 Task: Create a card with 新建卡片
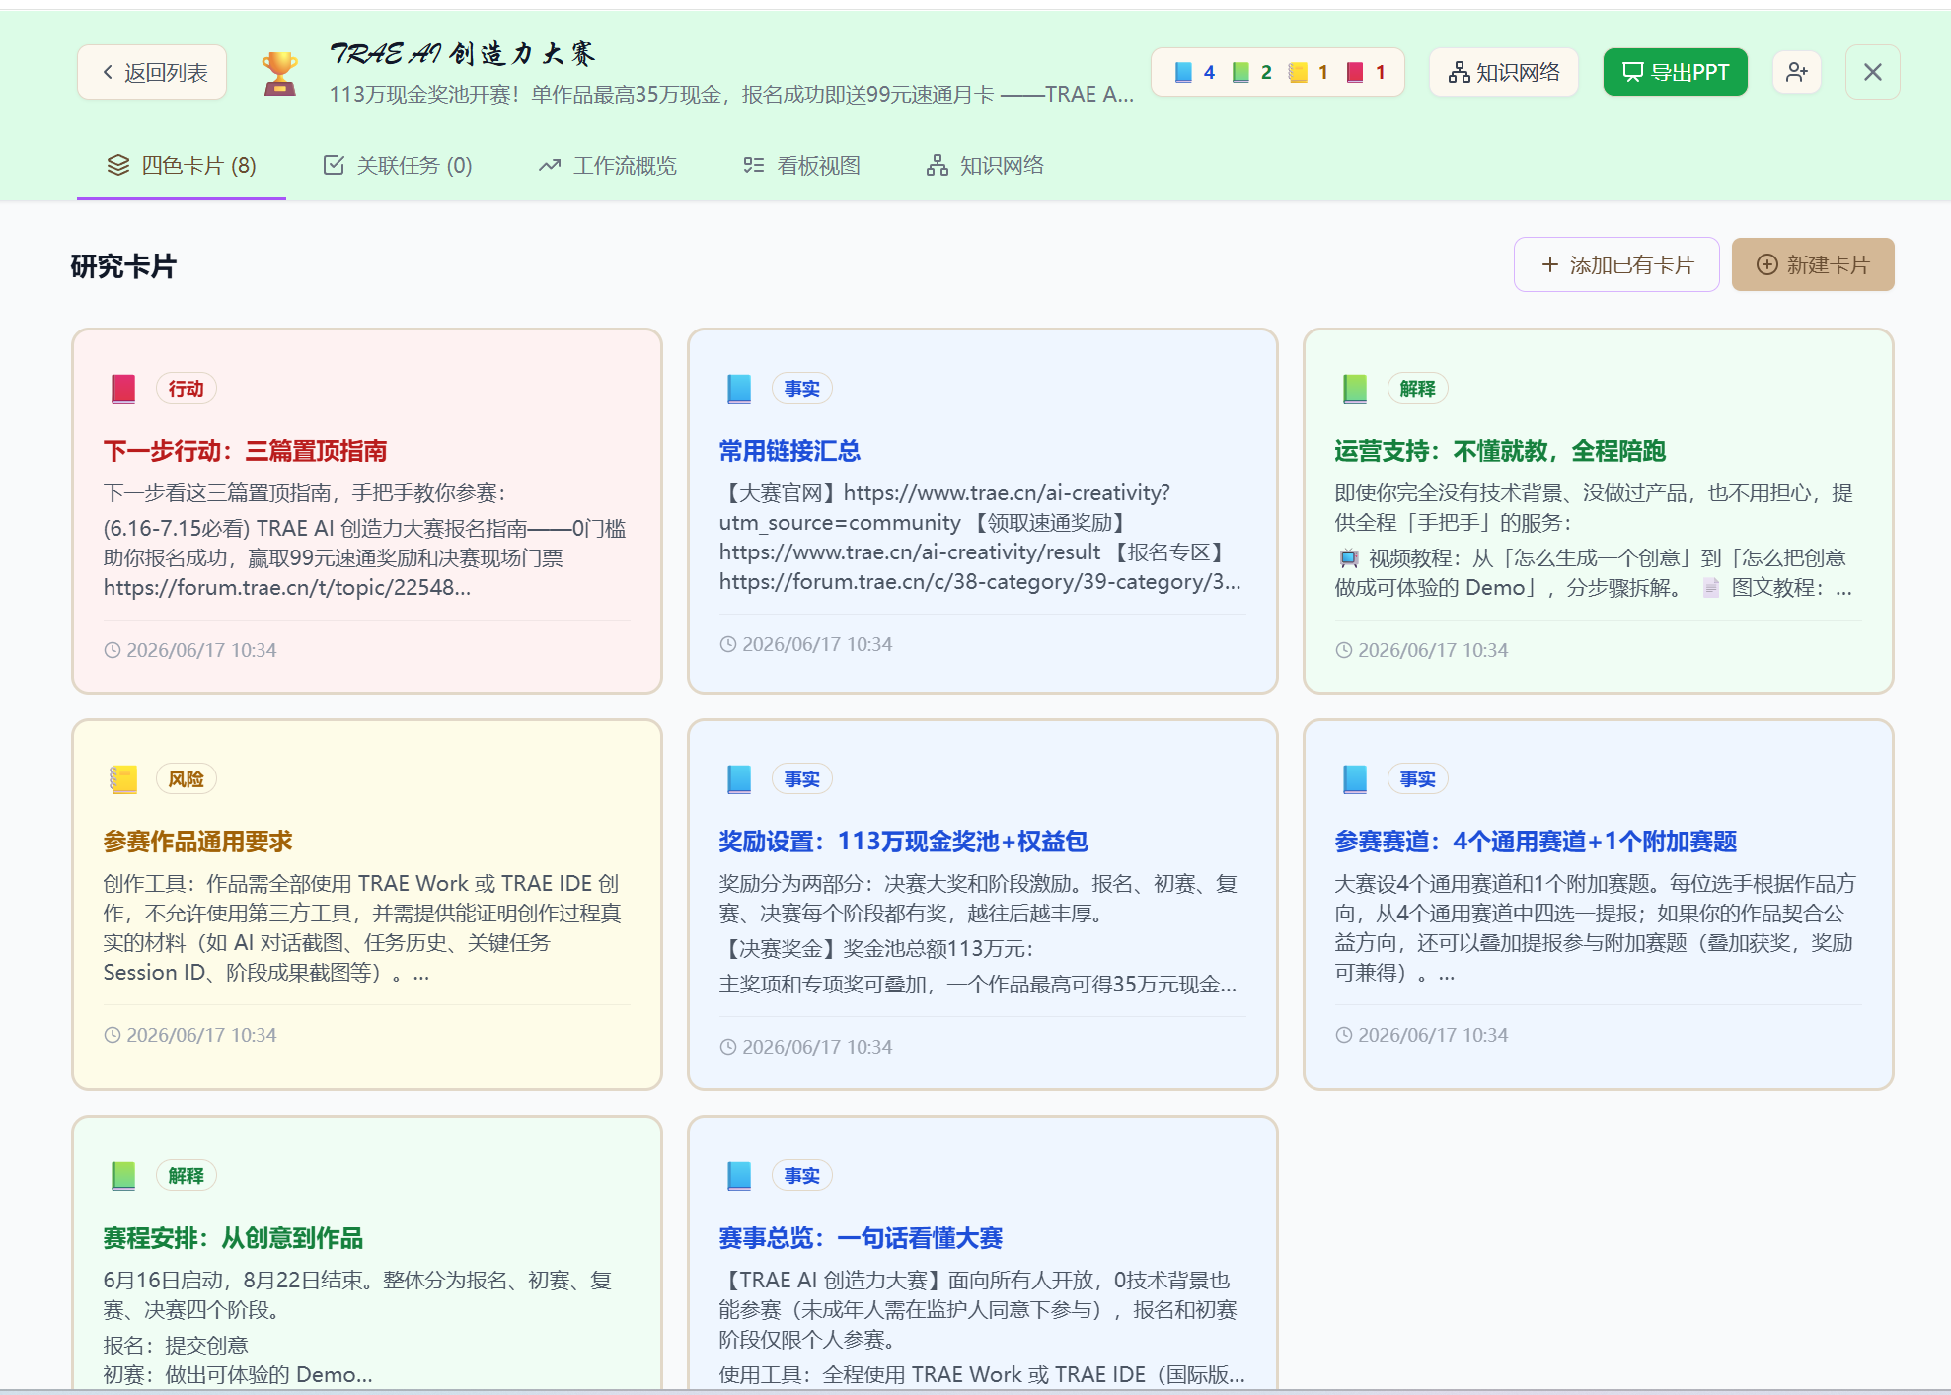1813,264
